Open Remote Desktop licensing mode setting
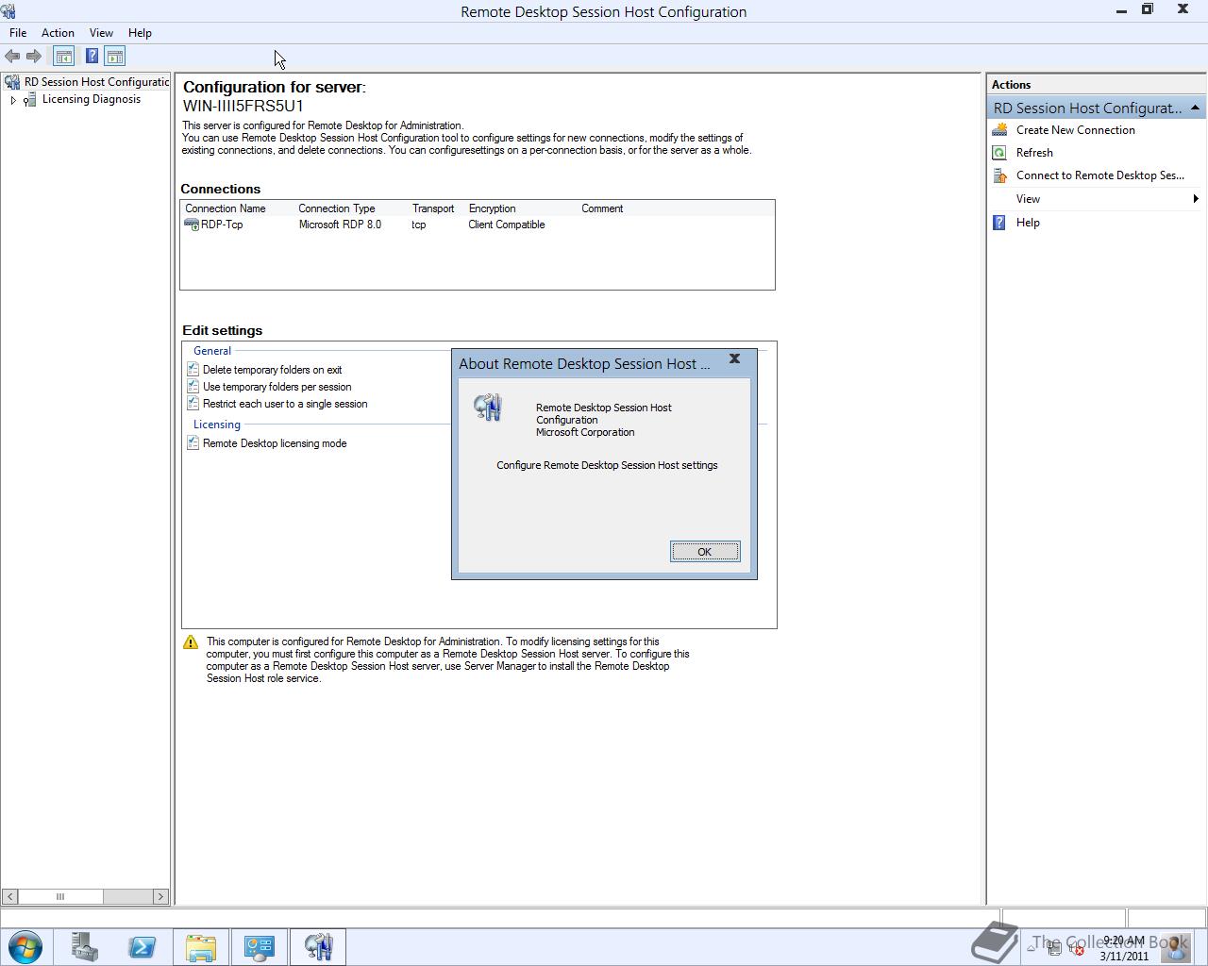The width and height of the screenshot is (1208, 966). pos(275,443)
